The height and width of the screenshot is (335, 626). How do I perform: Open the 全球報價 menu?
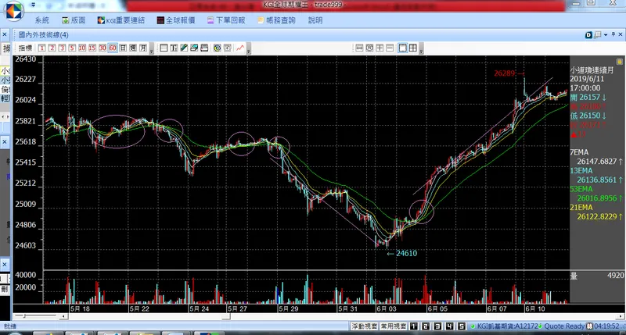click(x=175, y=20)
